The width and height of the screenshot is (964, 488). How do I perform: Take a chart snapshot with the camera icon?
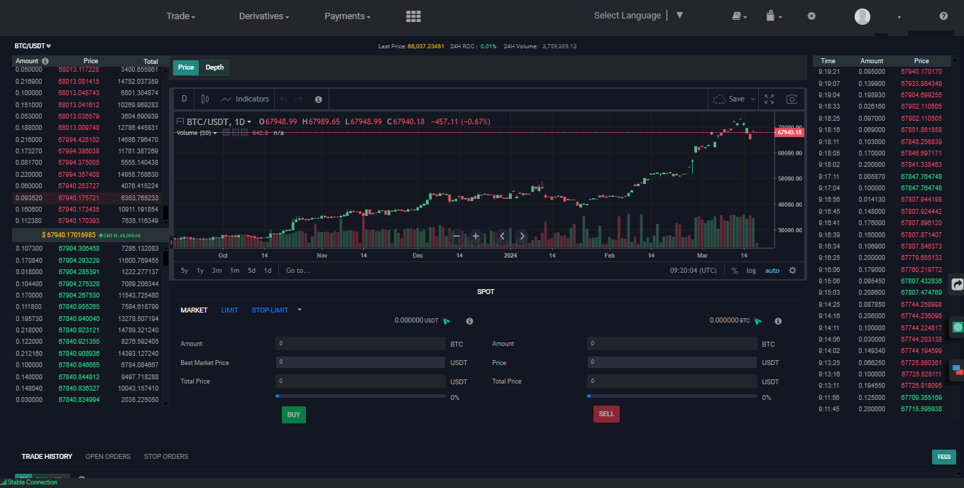pyautogui.click(x=792, y=99)
